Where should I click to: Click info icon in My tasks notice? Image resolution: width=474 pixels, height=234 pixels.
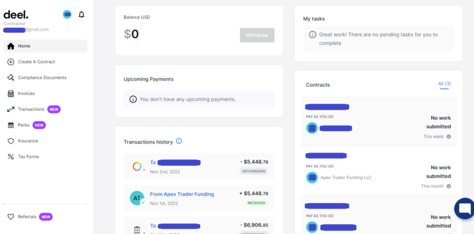(312, 34)
